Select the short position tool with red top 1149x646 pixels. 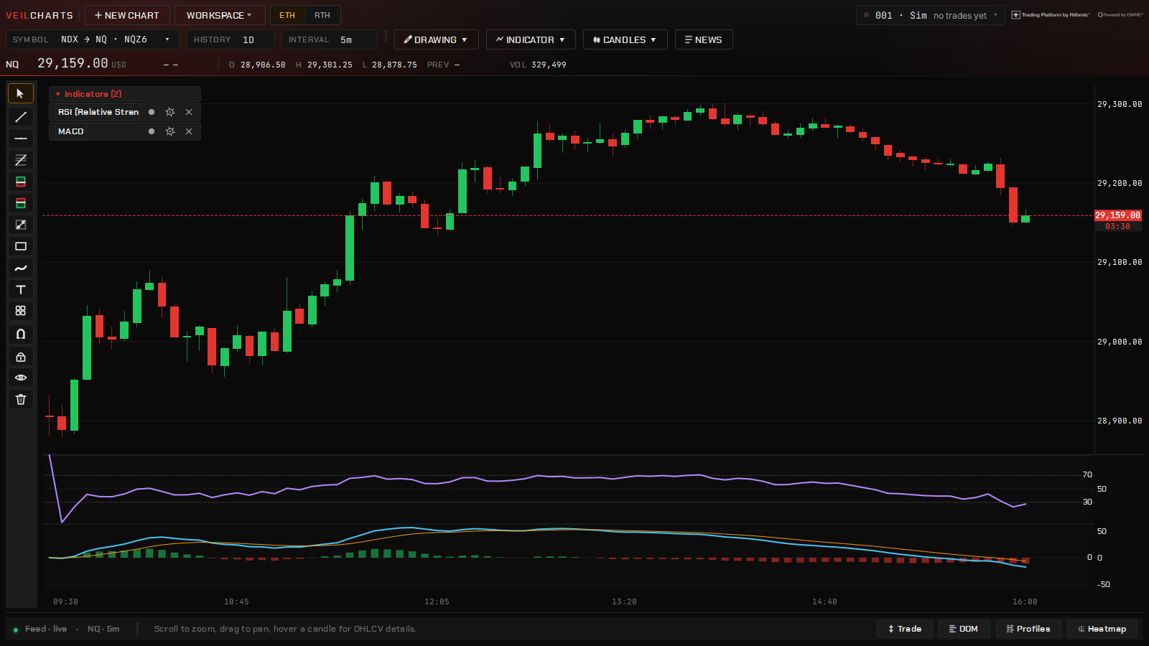(x=20, y=203)
